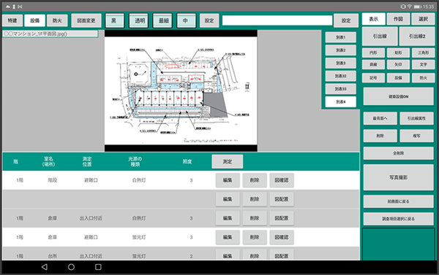Select the 矩形 rectangle drawing tool
The height and width of the screenshot is (275, 439).
tap(398, 53)
